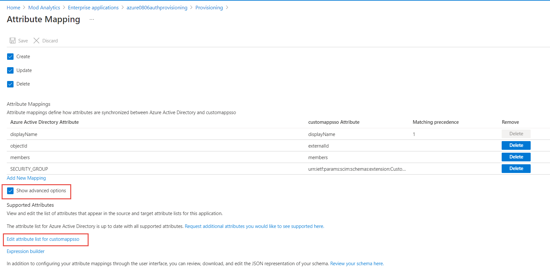
Task: Click Save label in toolbar
Action: [x=23, y=41]
